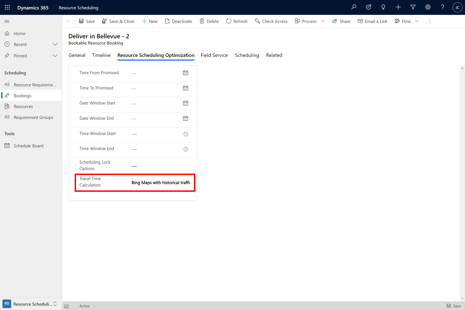Open time picker for Time Window End
Image resolution: width=465 pixels, height=310 pixels.
tap(186, 149)
